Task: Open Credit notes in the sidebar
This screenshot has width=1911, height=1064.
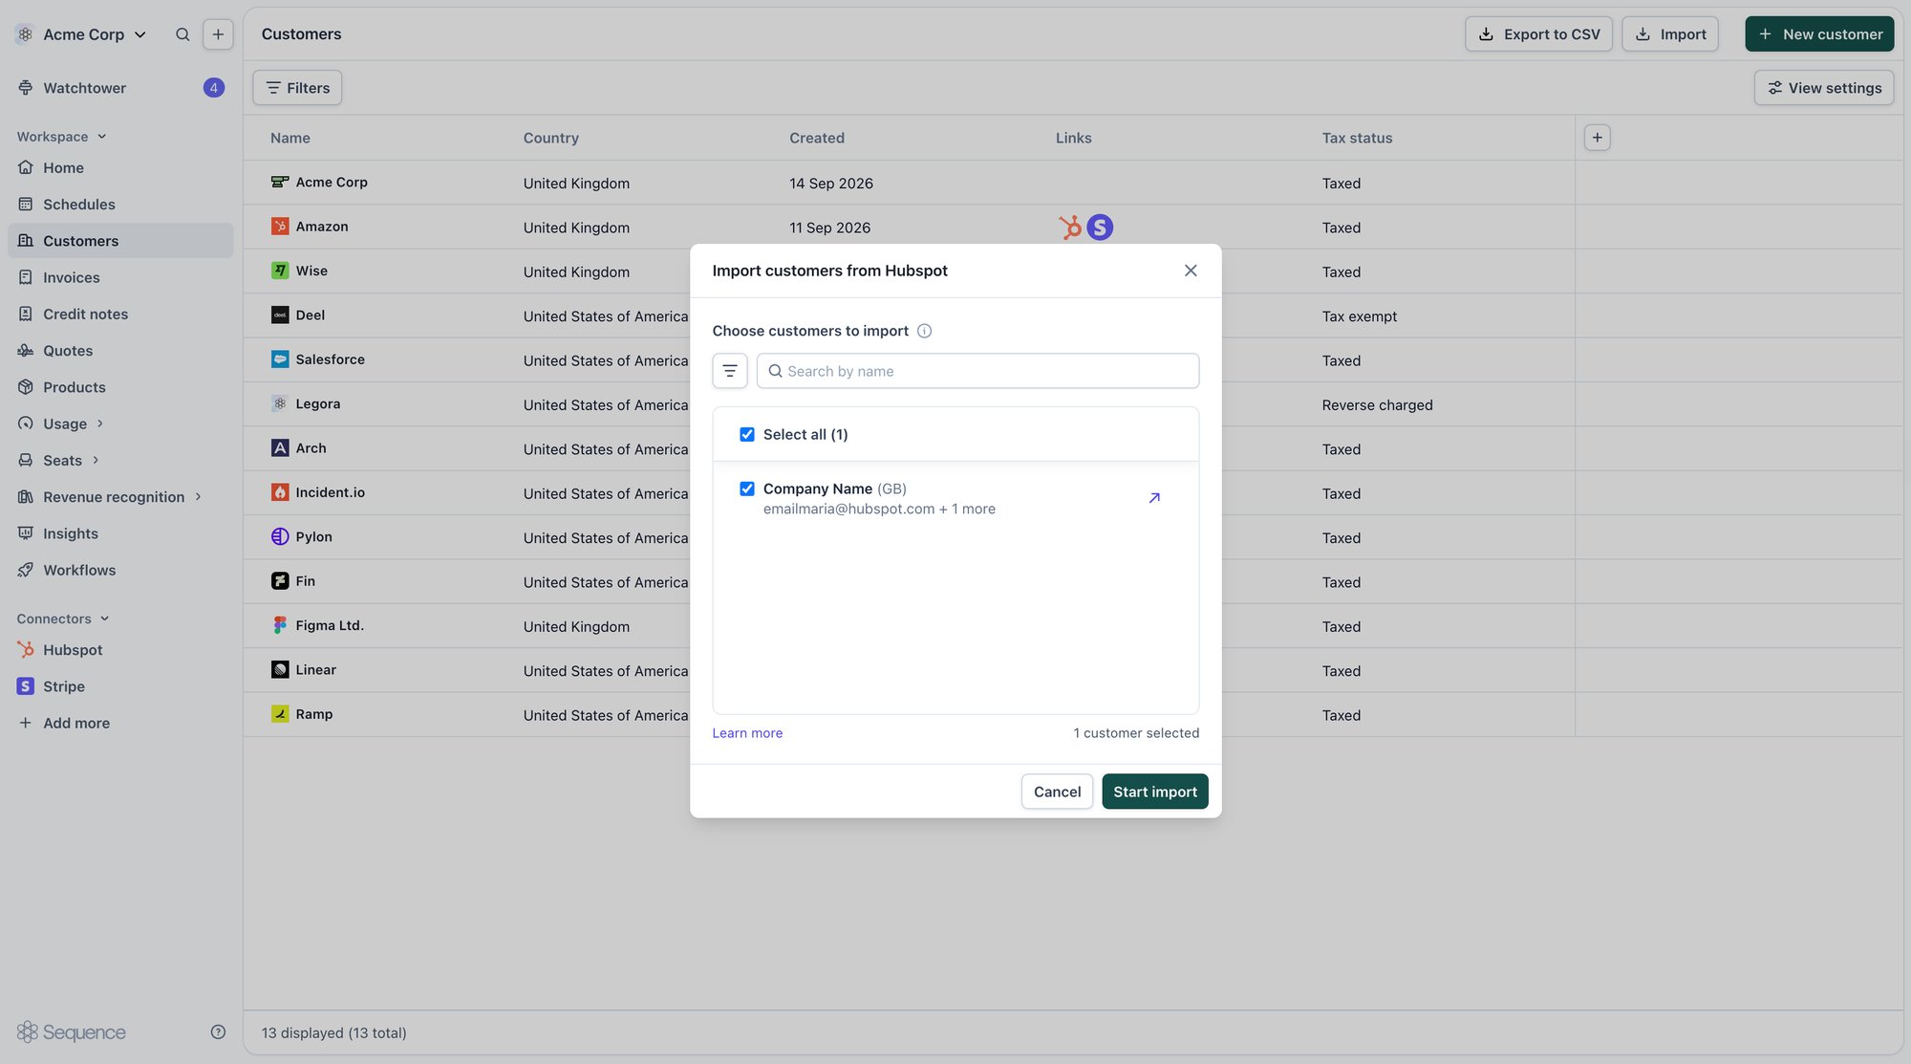Action: (120, 315)
